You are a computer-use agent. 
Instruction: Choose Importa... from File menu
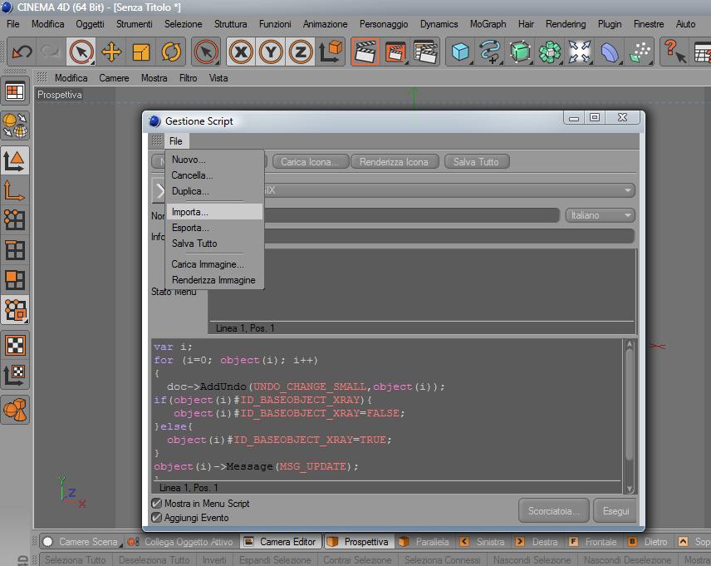tap(190, 212)
